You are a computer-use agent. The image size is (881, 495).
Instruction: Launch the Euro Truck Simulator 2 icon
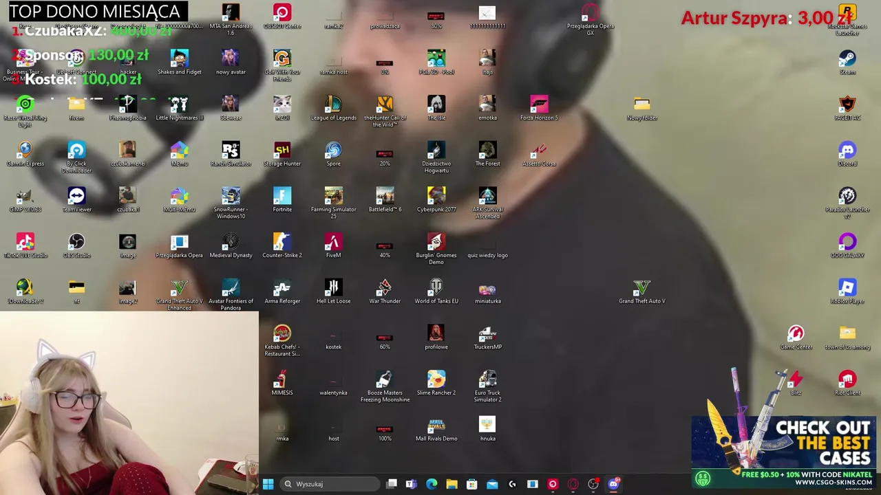click(487, 386)
